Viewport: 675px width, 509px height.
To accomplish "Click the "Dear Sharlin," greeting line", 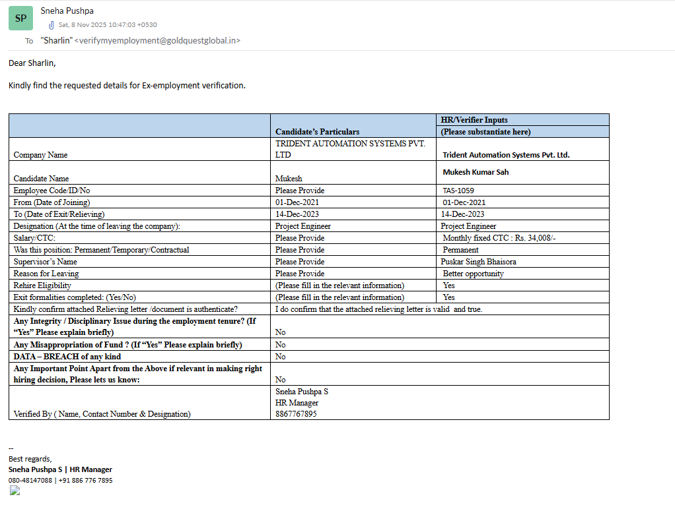I will click(32, 63).
